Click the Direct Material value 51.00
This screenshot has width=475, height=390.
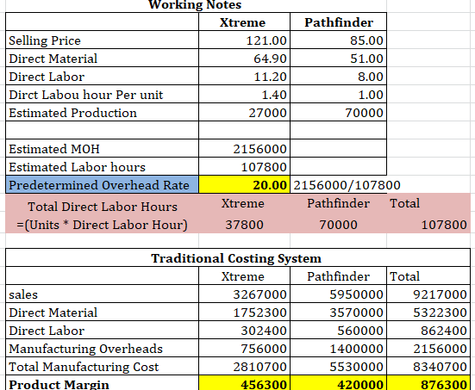[338, 59]
